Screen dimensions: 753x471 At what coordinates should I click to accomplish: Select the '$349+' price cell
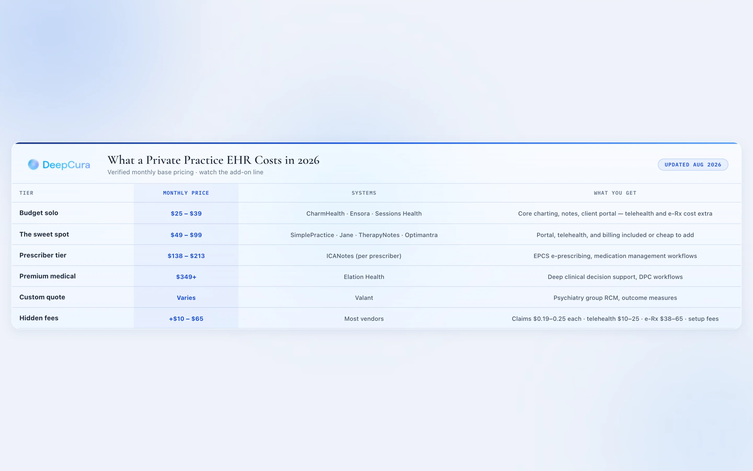[186, 277]
